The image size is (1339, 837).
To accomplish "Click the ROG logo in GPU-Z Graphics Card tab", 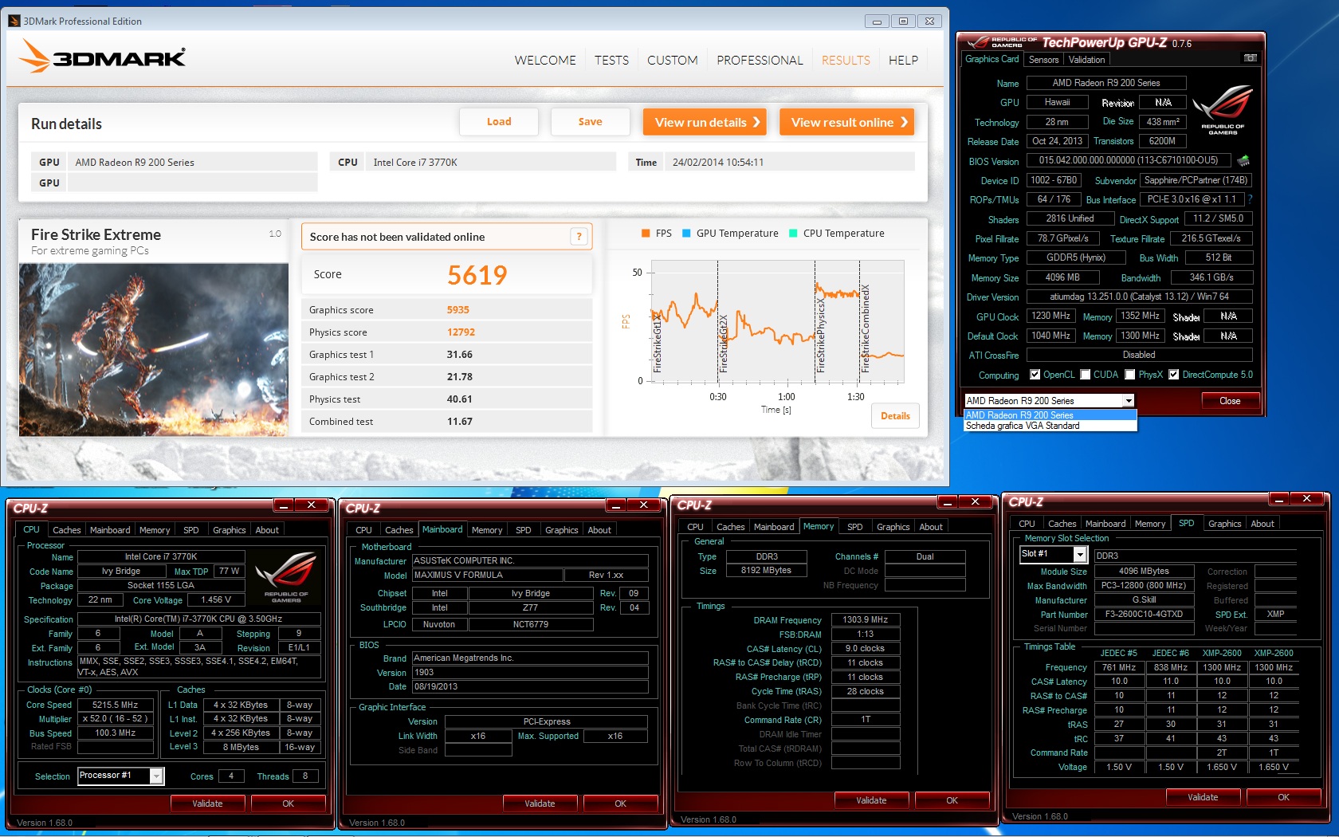I will [1223, 110].
